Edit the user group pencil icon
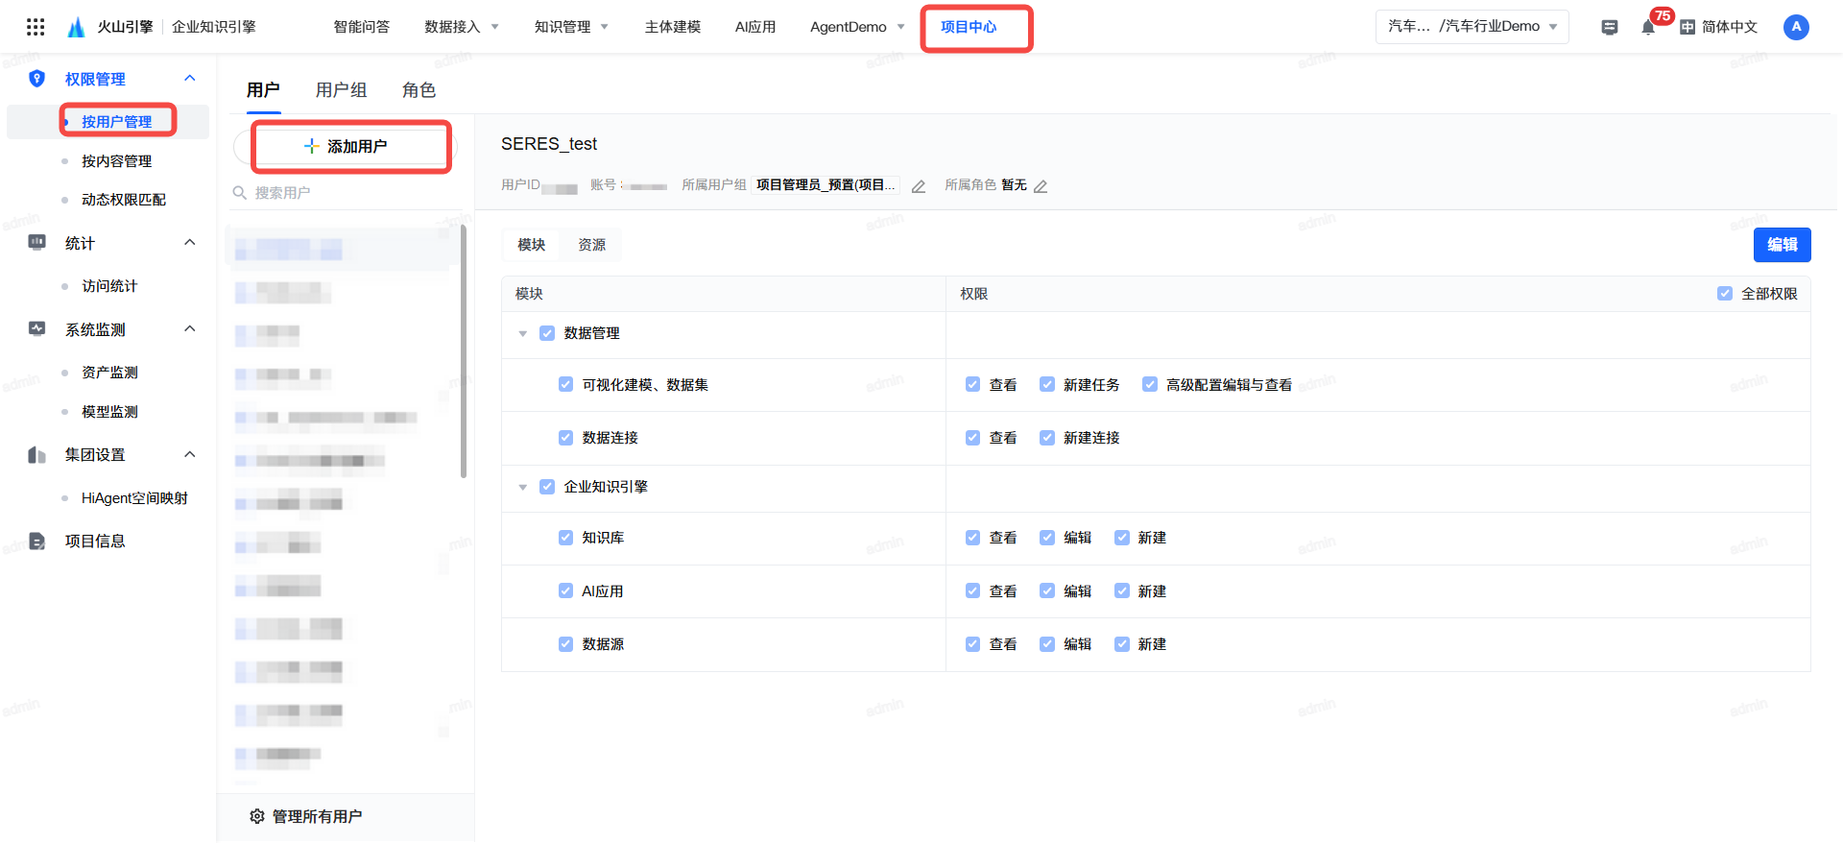 coord(919,186)
